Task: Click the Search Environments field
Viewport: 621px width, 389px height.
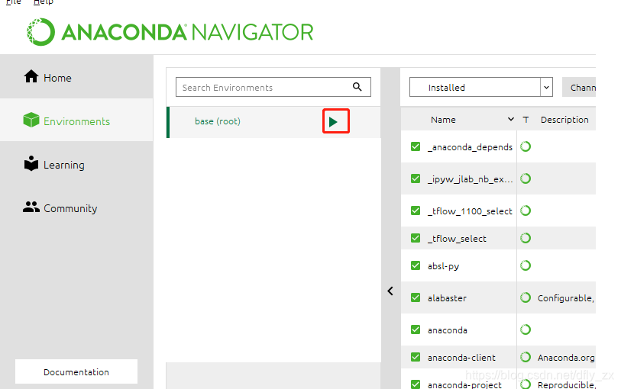Action: (273, 87)
